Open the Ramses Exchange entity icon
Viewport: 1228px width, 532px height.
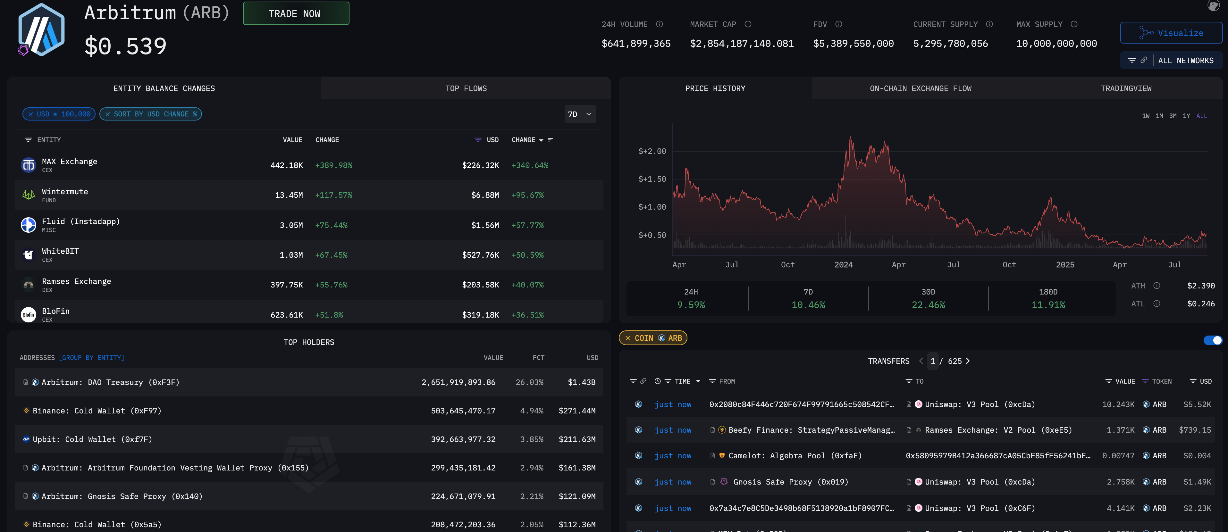29,285
